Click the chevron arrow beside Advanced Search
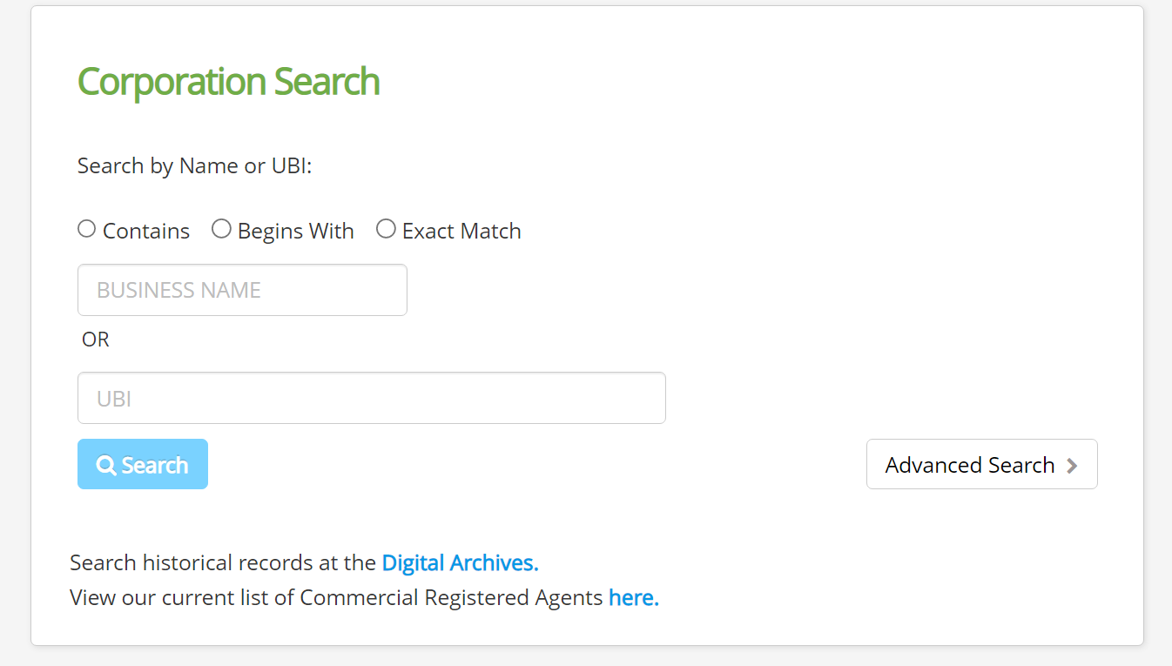 [x=1072, y=466]
